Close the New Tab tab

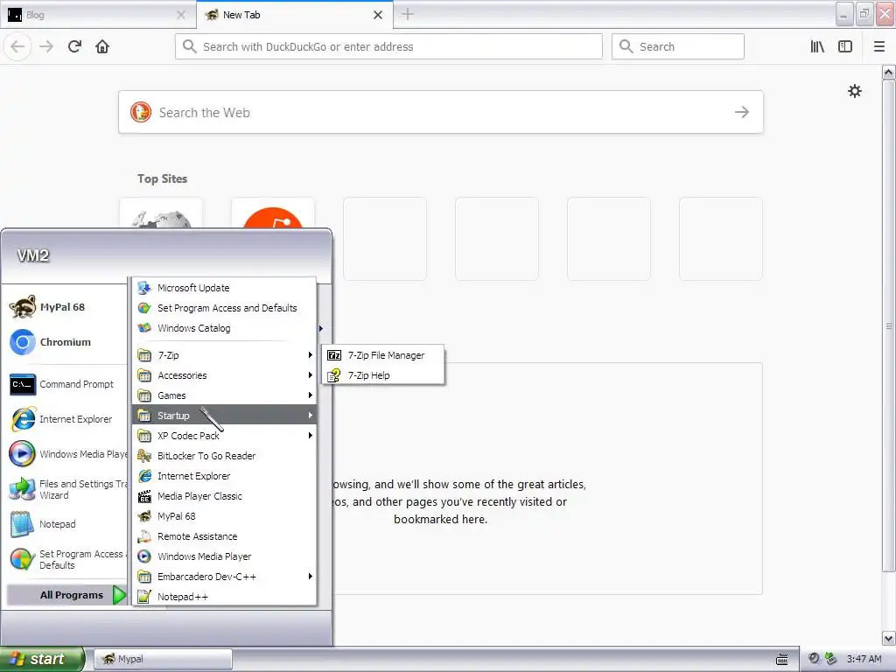[378, 15]
